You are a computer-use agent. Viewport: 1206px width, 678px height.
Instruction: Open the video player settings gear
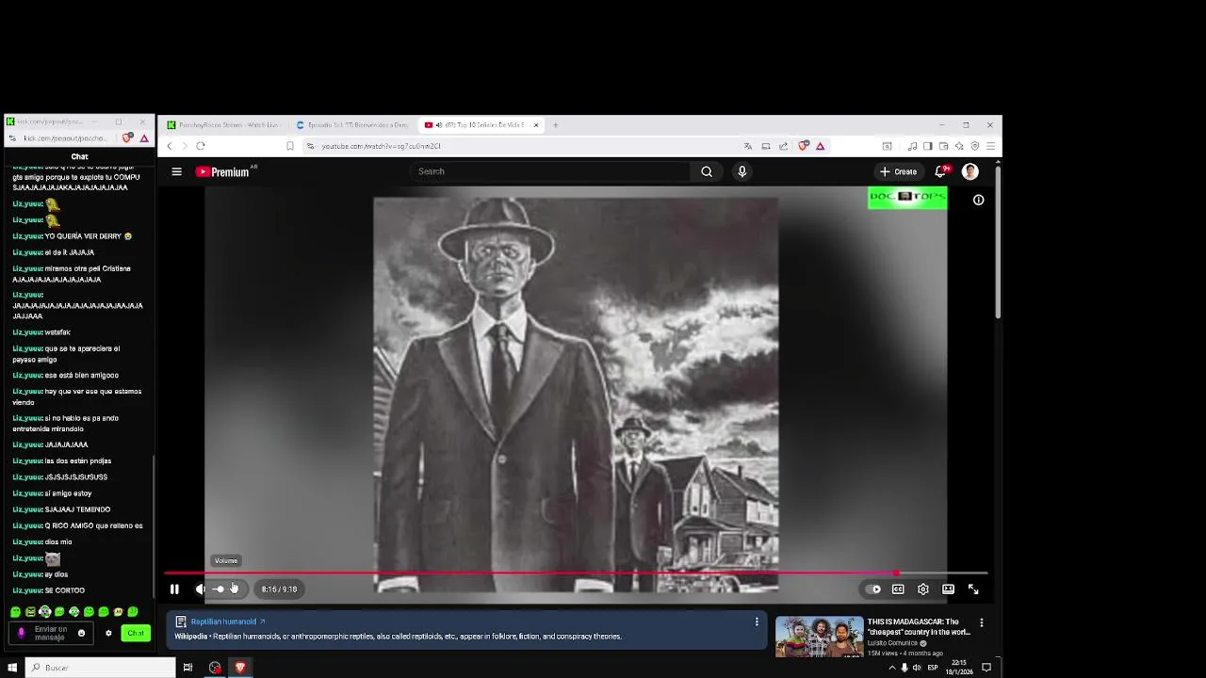pos(923,589)
